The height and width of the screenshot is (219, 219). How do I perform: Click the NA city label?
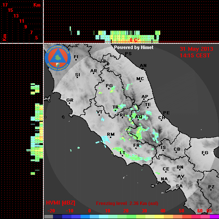pyautogui.click(x=164, y=179)
